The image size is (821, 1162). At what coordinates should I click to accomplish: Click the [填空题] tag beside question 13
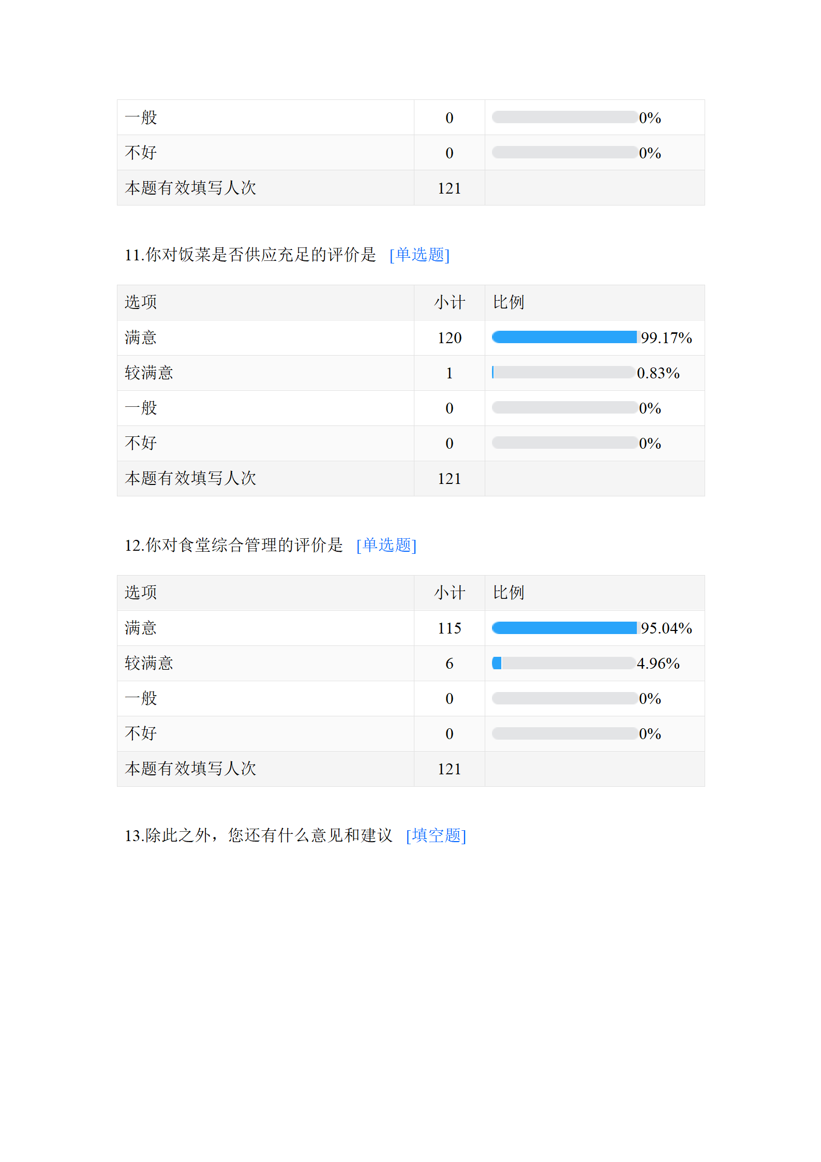436,835
